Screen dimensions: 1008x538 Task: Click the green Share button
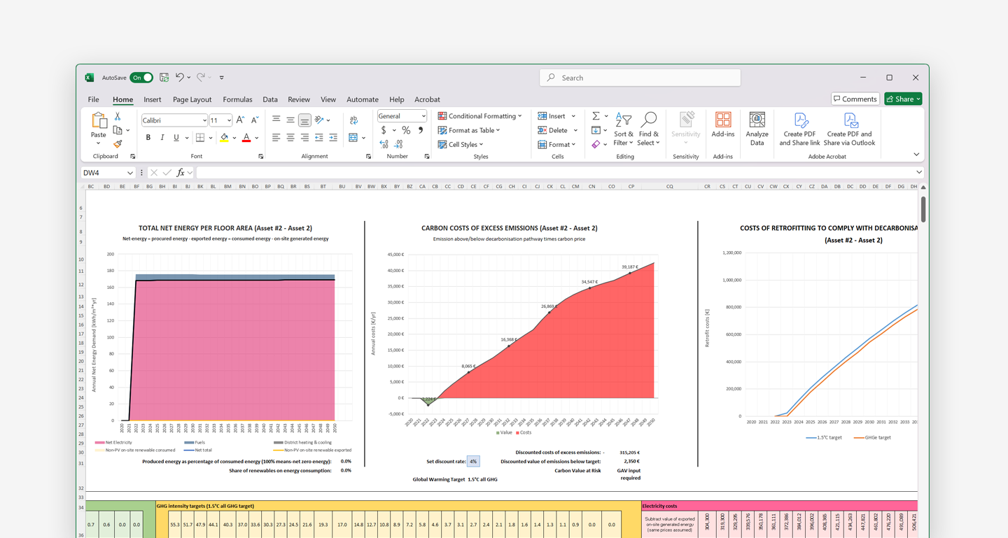click(x=903, y=99)
